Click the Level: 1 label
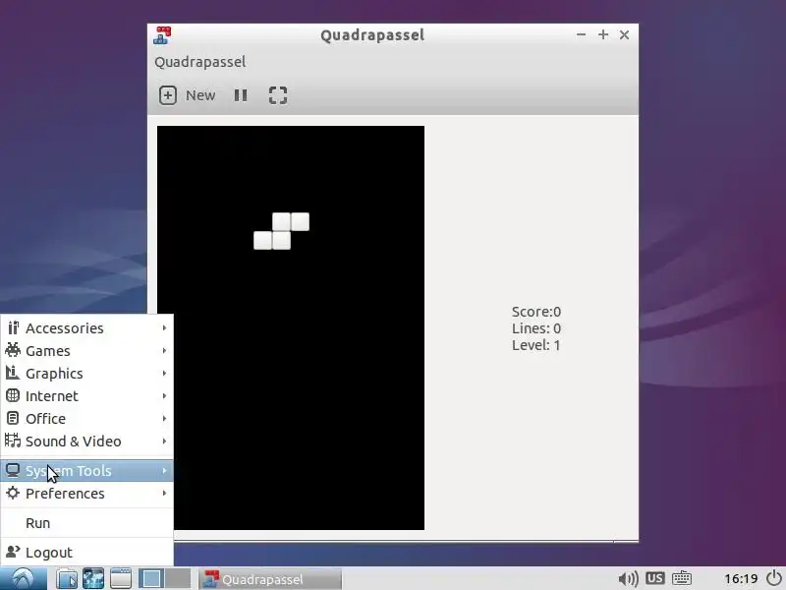The image size is (786, 590). pyautogui.click(x=535, y=345)
